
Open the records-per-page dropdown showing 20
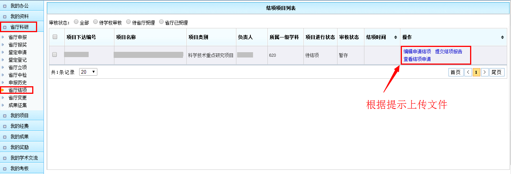(88, 72)
